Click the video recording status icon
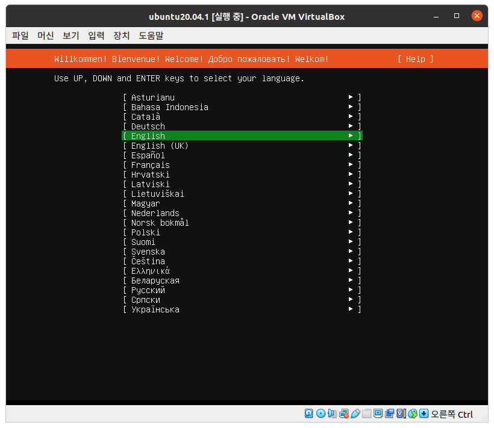 click(x=389, y=414)
